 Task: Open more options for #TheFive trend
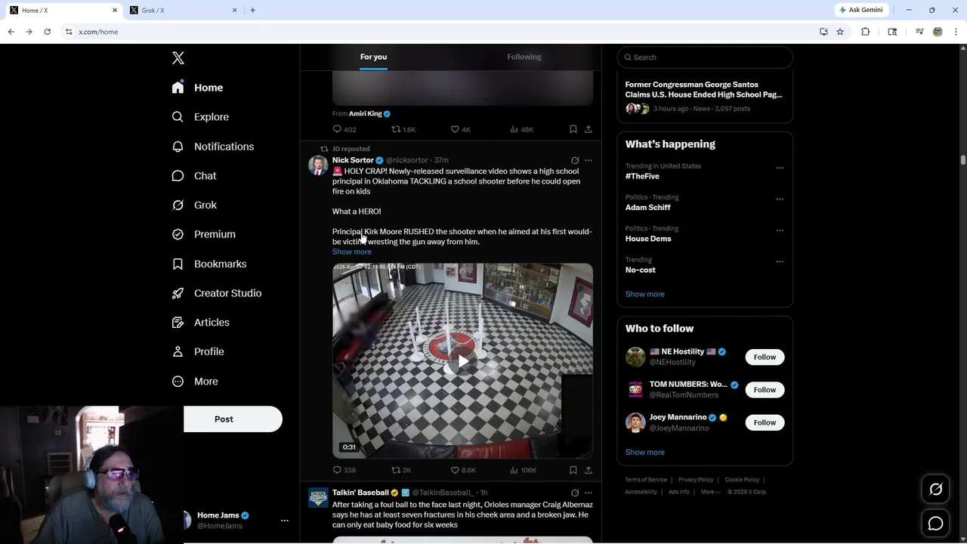[x=780, y=168]
